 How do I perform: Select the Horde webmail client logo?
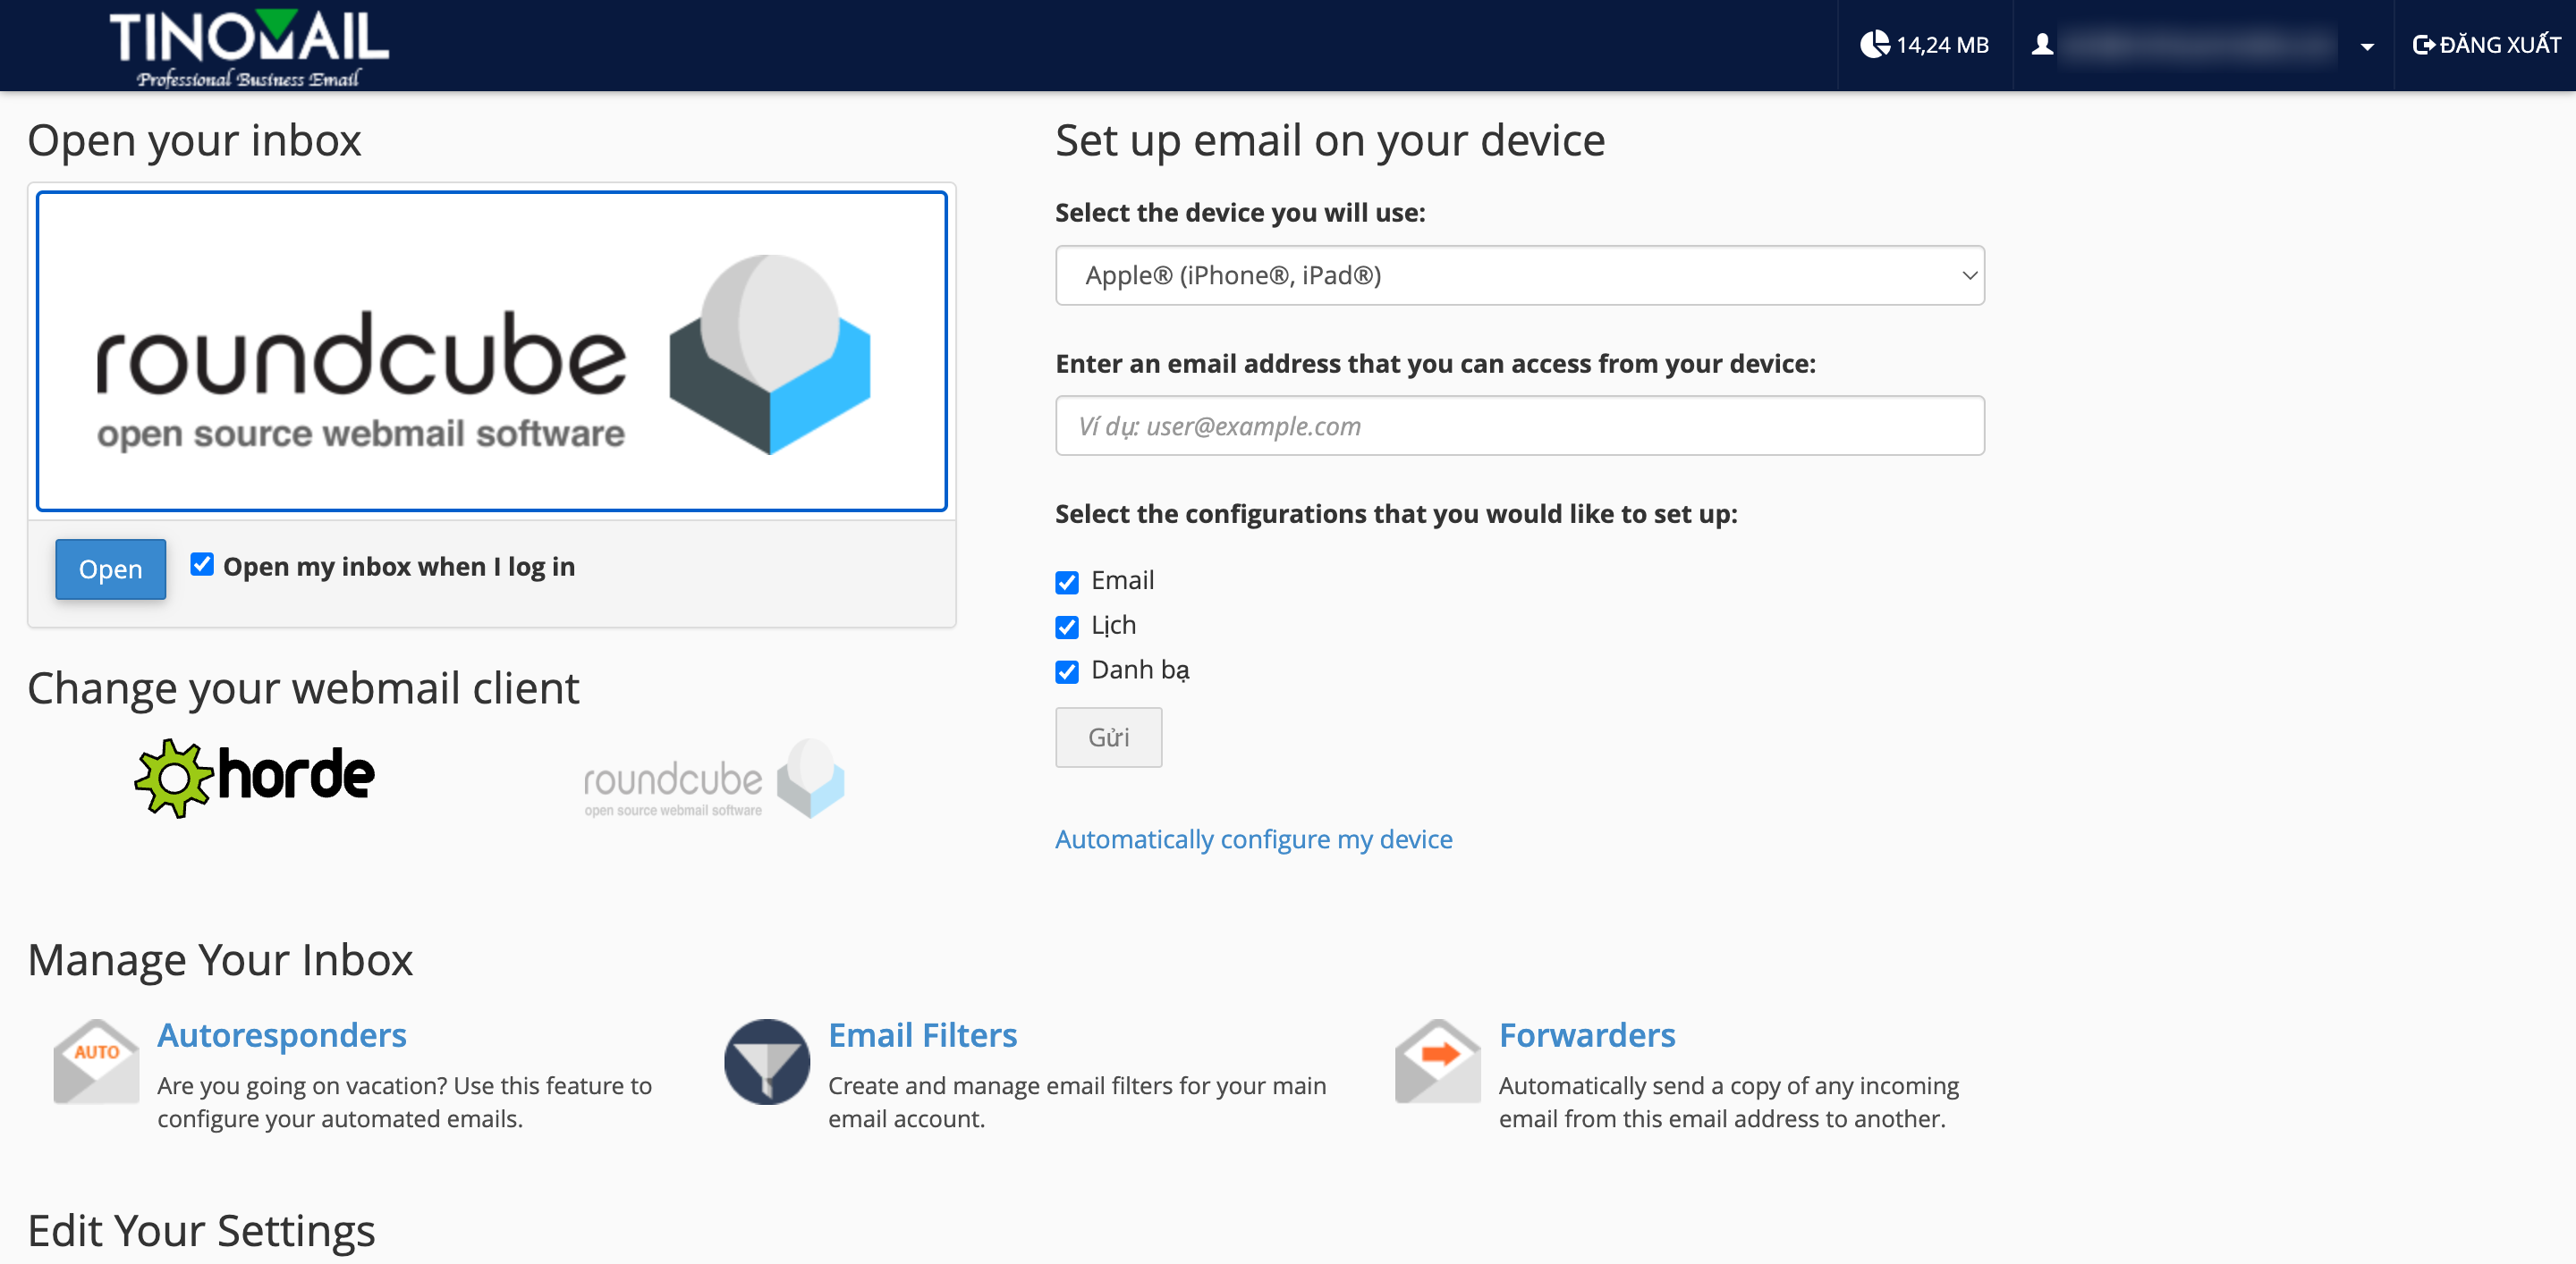255,778
